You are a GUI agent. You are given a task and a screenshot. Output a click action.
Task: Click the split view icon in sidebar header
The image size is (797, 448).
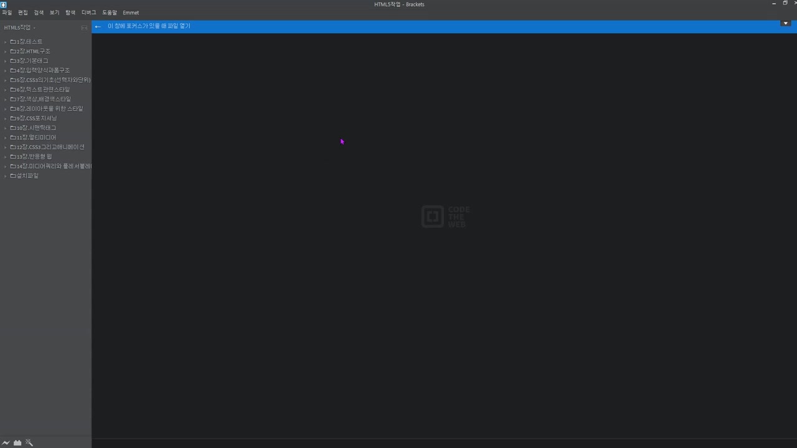[x=84, y=28]
